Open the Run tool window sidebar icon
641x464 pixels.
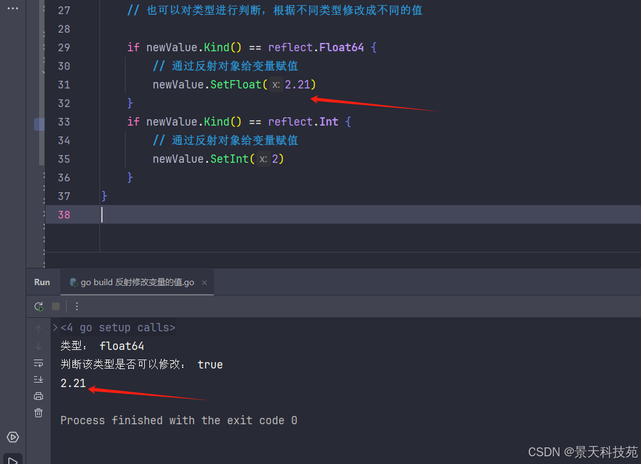coord(13,459)
